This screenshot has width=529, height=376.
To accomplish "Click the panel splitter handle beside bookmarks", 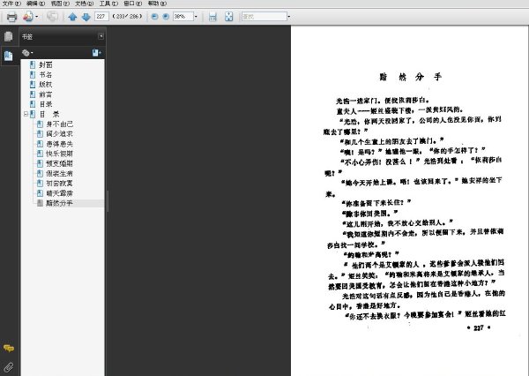I will coord(108,201).
